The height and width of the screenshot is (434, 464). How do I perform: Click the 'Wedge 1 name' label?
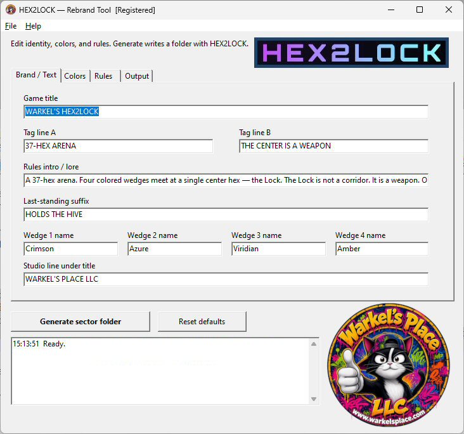[x=49, y=235]
